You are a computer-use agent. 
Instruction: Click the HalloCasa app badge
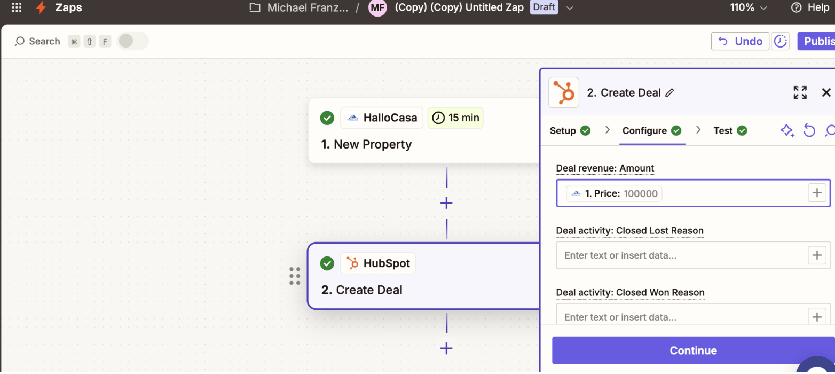(x=382, y=118)
